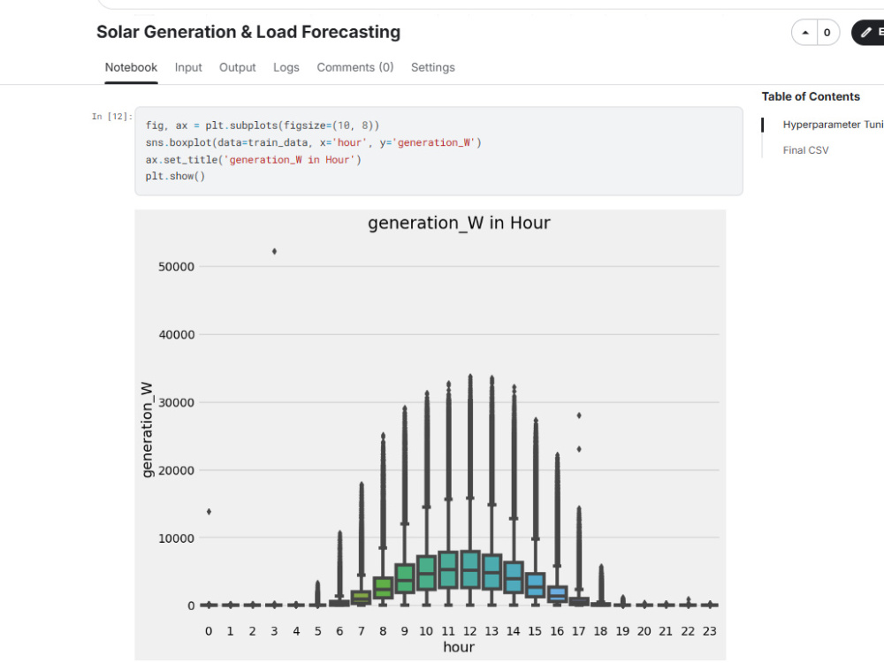Switch to the Output tab
The image size is (884, 663).
(x=237, y=68)
